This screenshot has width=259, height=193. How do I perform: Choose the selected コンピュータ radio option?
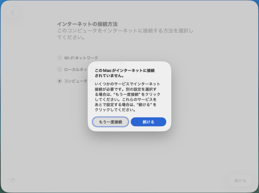(60, 81)
